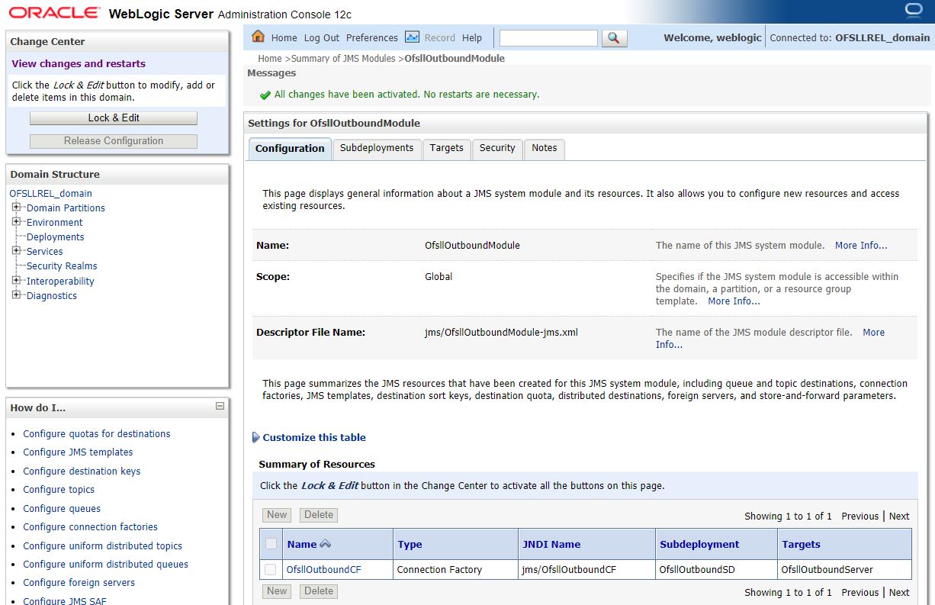Check the OfsllOutboundCF row checkbox

point(271,569)
